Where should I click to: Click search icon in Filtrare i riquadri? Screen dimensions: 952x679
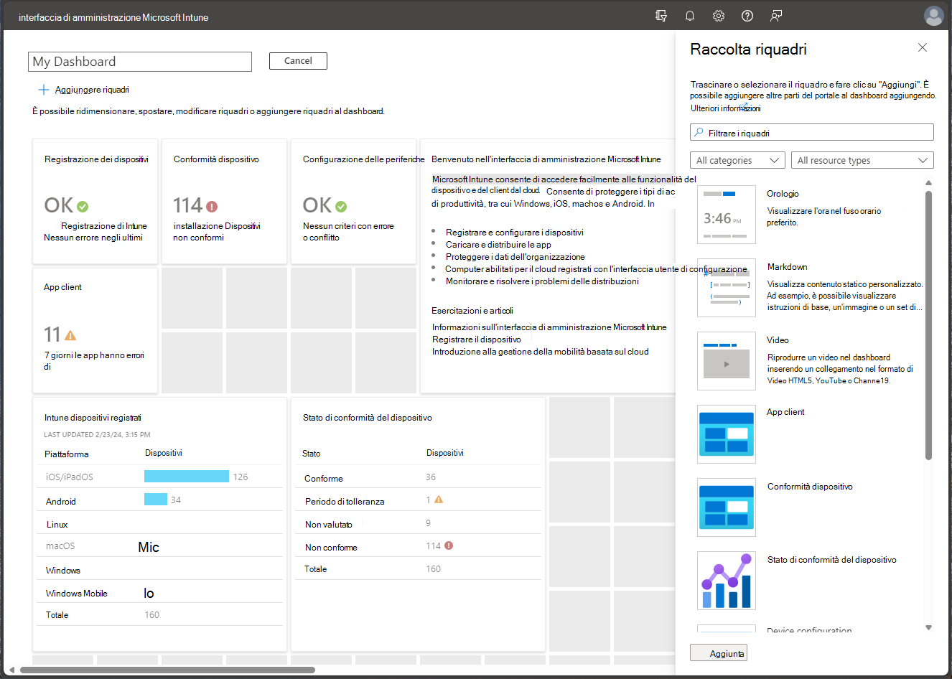click(x=699, y=133)
